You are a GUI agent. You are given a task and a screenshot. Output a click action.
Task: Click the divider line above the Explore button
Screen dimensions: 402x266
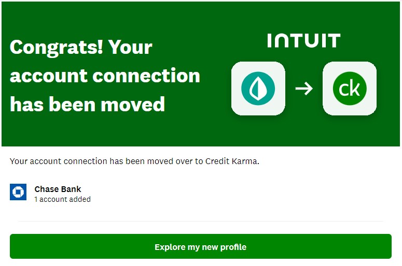point(201,221)
